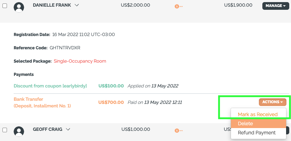The image size is (291, 141).
Task: Collapse details chevron next to Danielle Frank
Action: pyautogui.click(x=77, y=5)
